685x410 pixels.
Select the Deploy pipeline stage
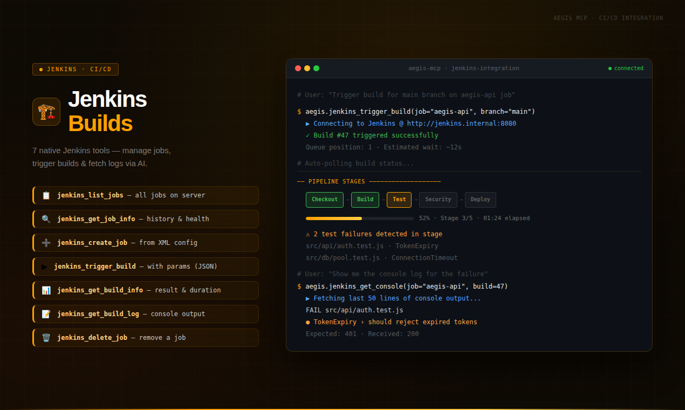click(x=481, y=200)
